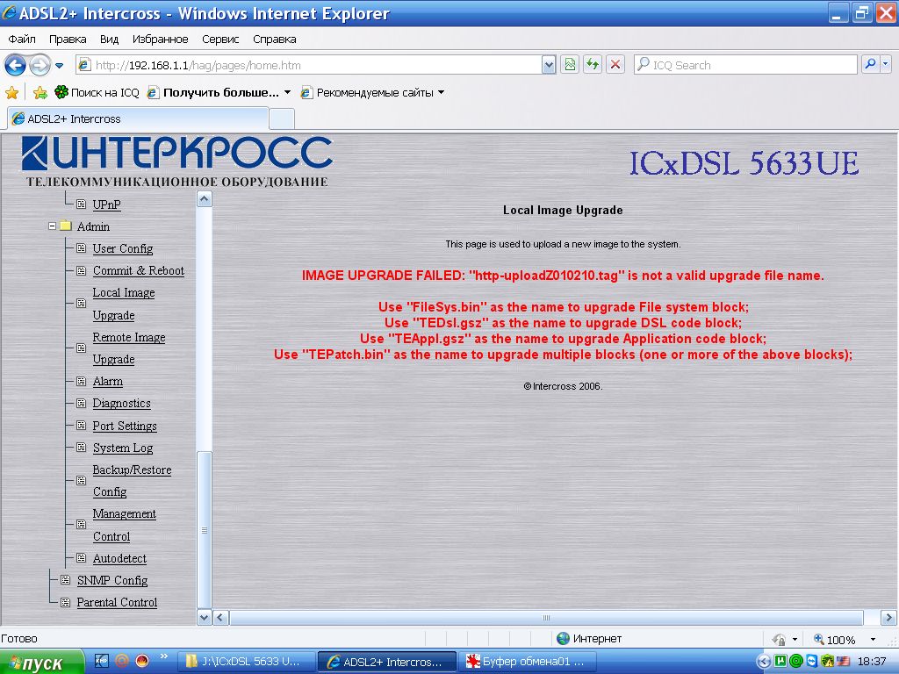Click the Интеркросс logo
The width and height of the screenshot is (899, 674).
point(176,161)
